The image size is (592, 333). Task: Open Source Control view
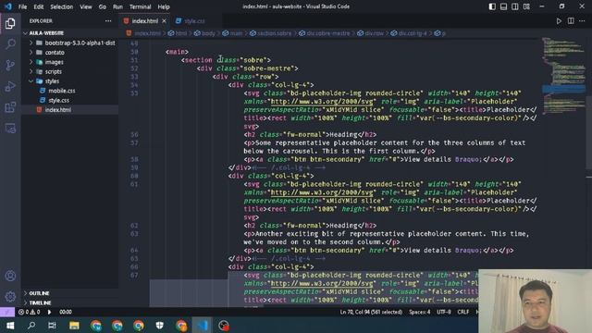click(x=10, y=65)
